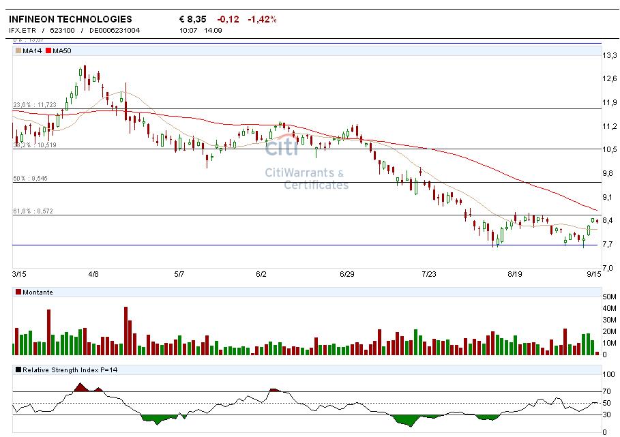Screen dimensions: 620x437
Task: Click the 9,1 price axis label
Action: [x=608, y=197]
